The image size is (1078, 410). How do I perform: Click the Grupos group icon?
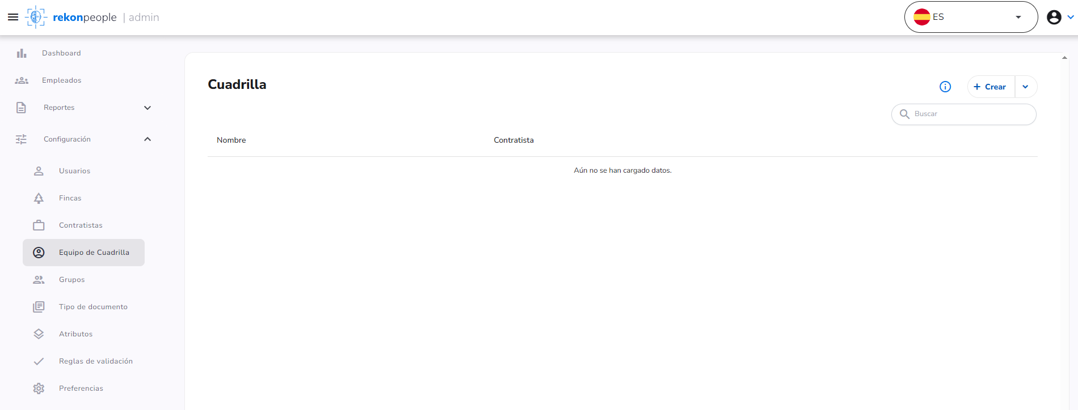(x=39, y=280)
